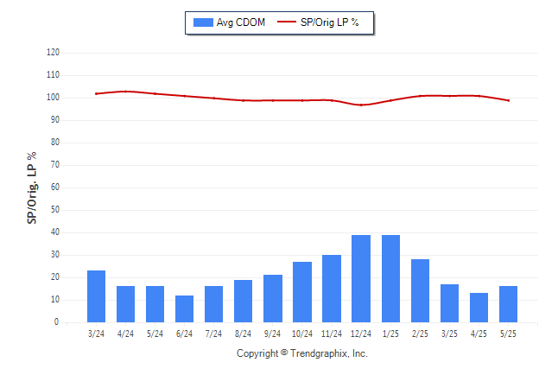Select the 9/24 blue bar

coord(273,298)
